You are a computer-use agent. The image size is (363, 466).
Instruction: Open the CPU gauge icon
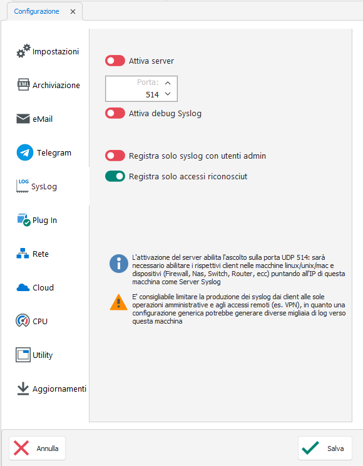tap(23, 320)
